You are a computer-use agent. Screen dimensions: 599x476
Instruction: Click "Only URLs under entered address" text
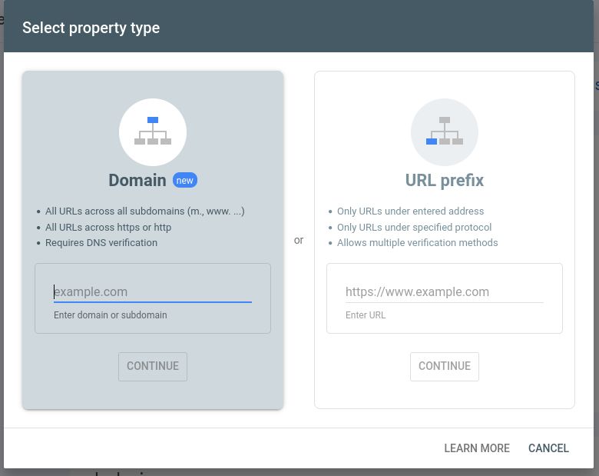(x=410, y=211)
